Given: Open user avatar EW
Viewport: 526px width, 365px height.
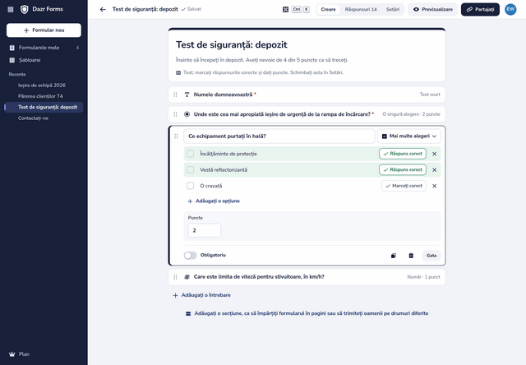Looking at the screenshot, I should [510, 9].
